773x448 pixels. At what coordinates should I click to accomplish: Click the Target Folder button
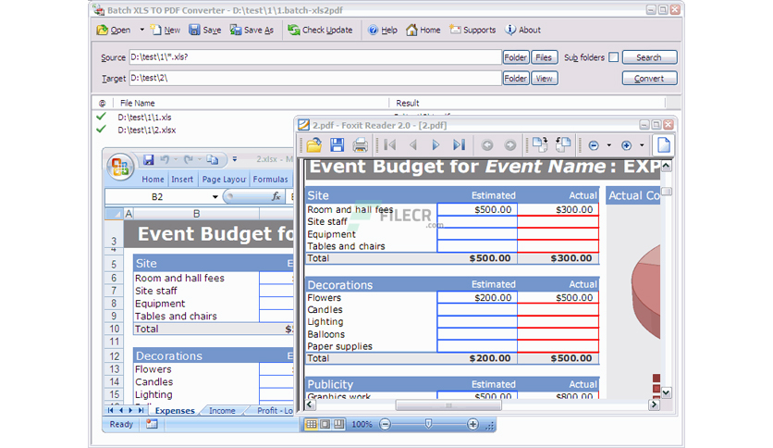pos(516,78)
